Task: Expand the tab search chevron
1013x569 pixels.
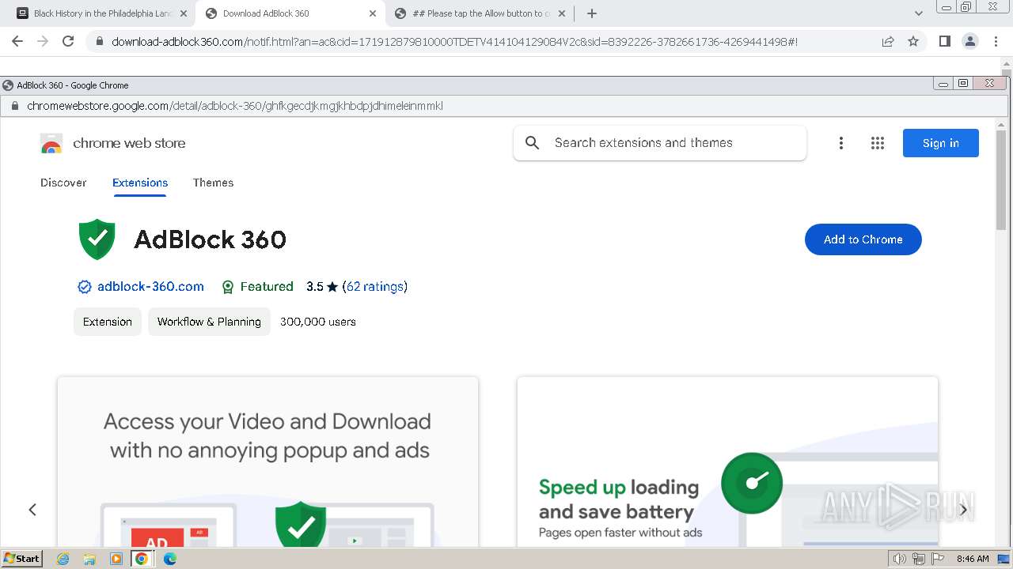Action: [919, 13]
